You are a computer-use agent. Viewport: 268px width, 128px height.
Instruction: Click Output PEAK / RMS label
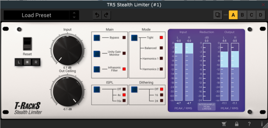coord(229,108)
